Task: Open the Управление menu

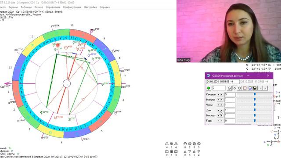Action: (x=53, y=7)
